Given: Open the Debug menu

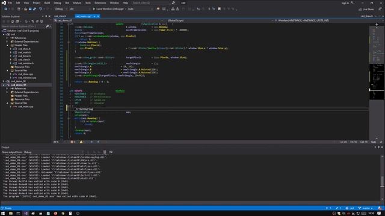Looking at the screenshot, I should (57, 3).
